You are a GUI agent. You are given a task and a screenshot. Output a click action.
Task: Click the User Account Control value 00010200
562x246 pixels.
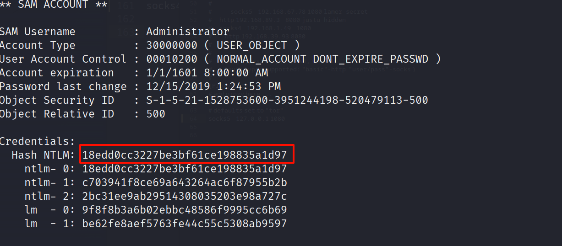(172, 59)
